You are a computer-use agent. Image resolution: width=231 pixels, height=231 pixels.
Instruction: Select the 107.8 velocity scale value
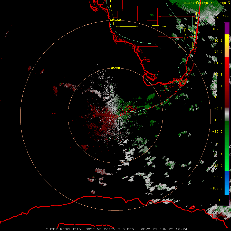pyautogui.click(x=217, y=29)
